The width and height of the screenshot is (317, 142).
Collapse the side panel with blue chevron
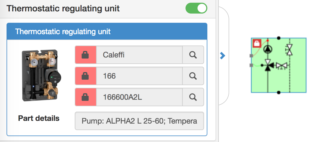[x=223, y=56]
